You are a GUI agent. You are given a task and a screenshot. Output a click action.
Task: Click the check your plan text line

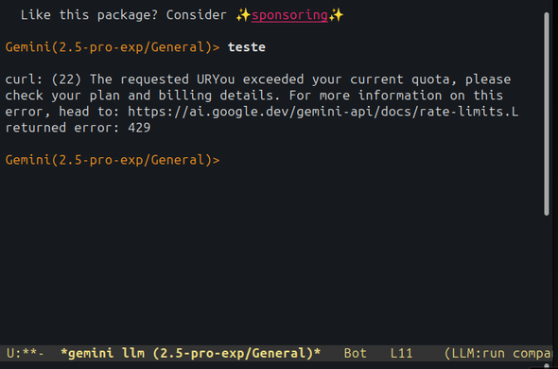254,96
